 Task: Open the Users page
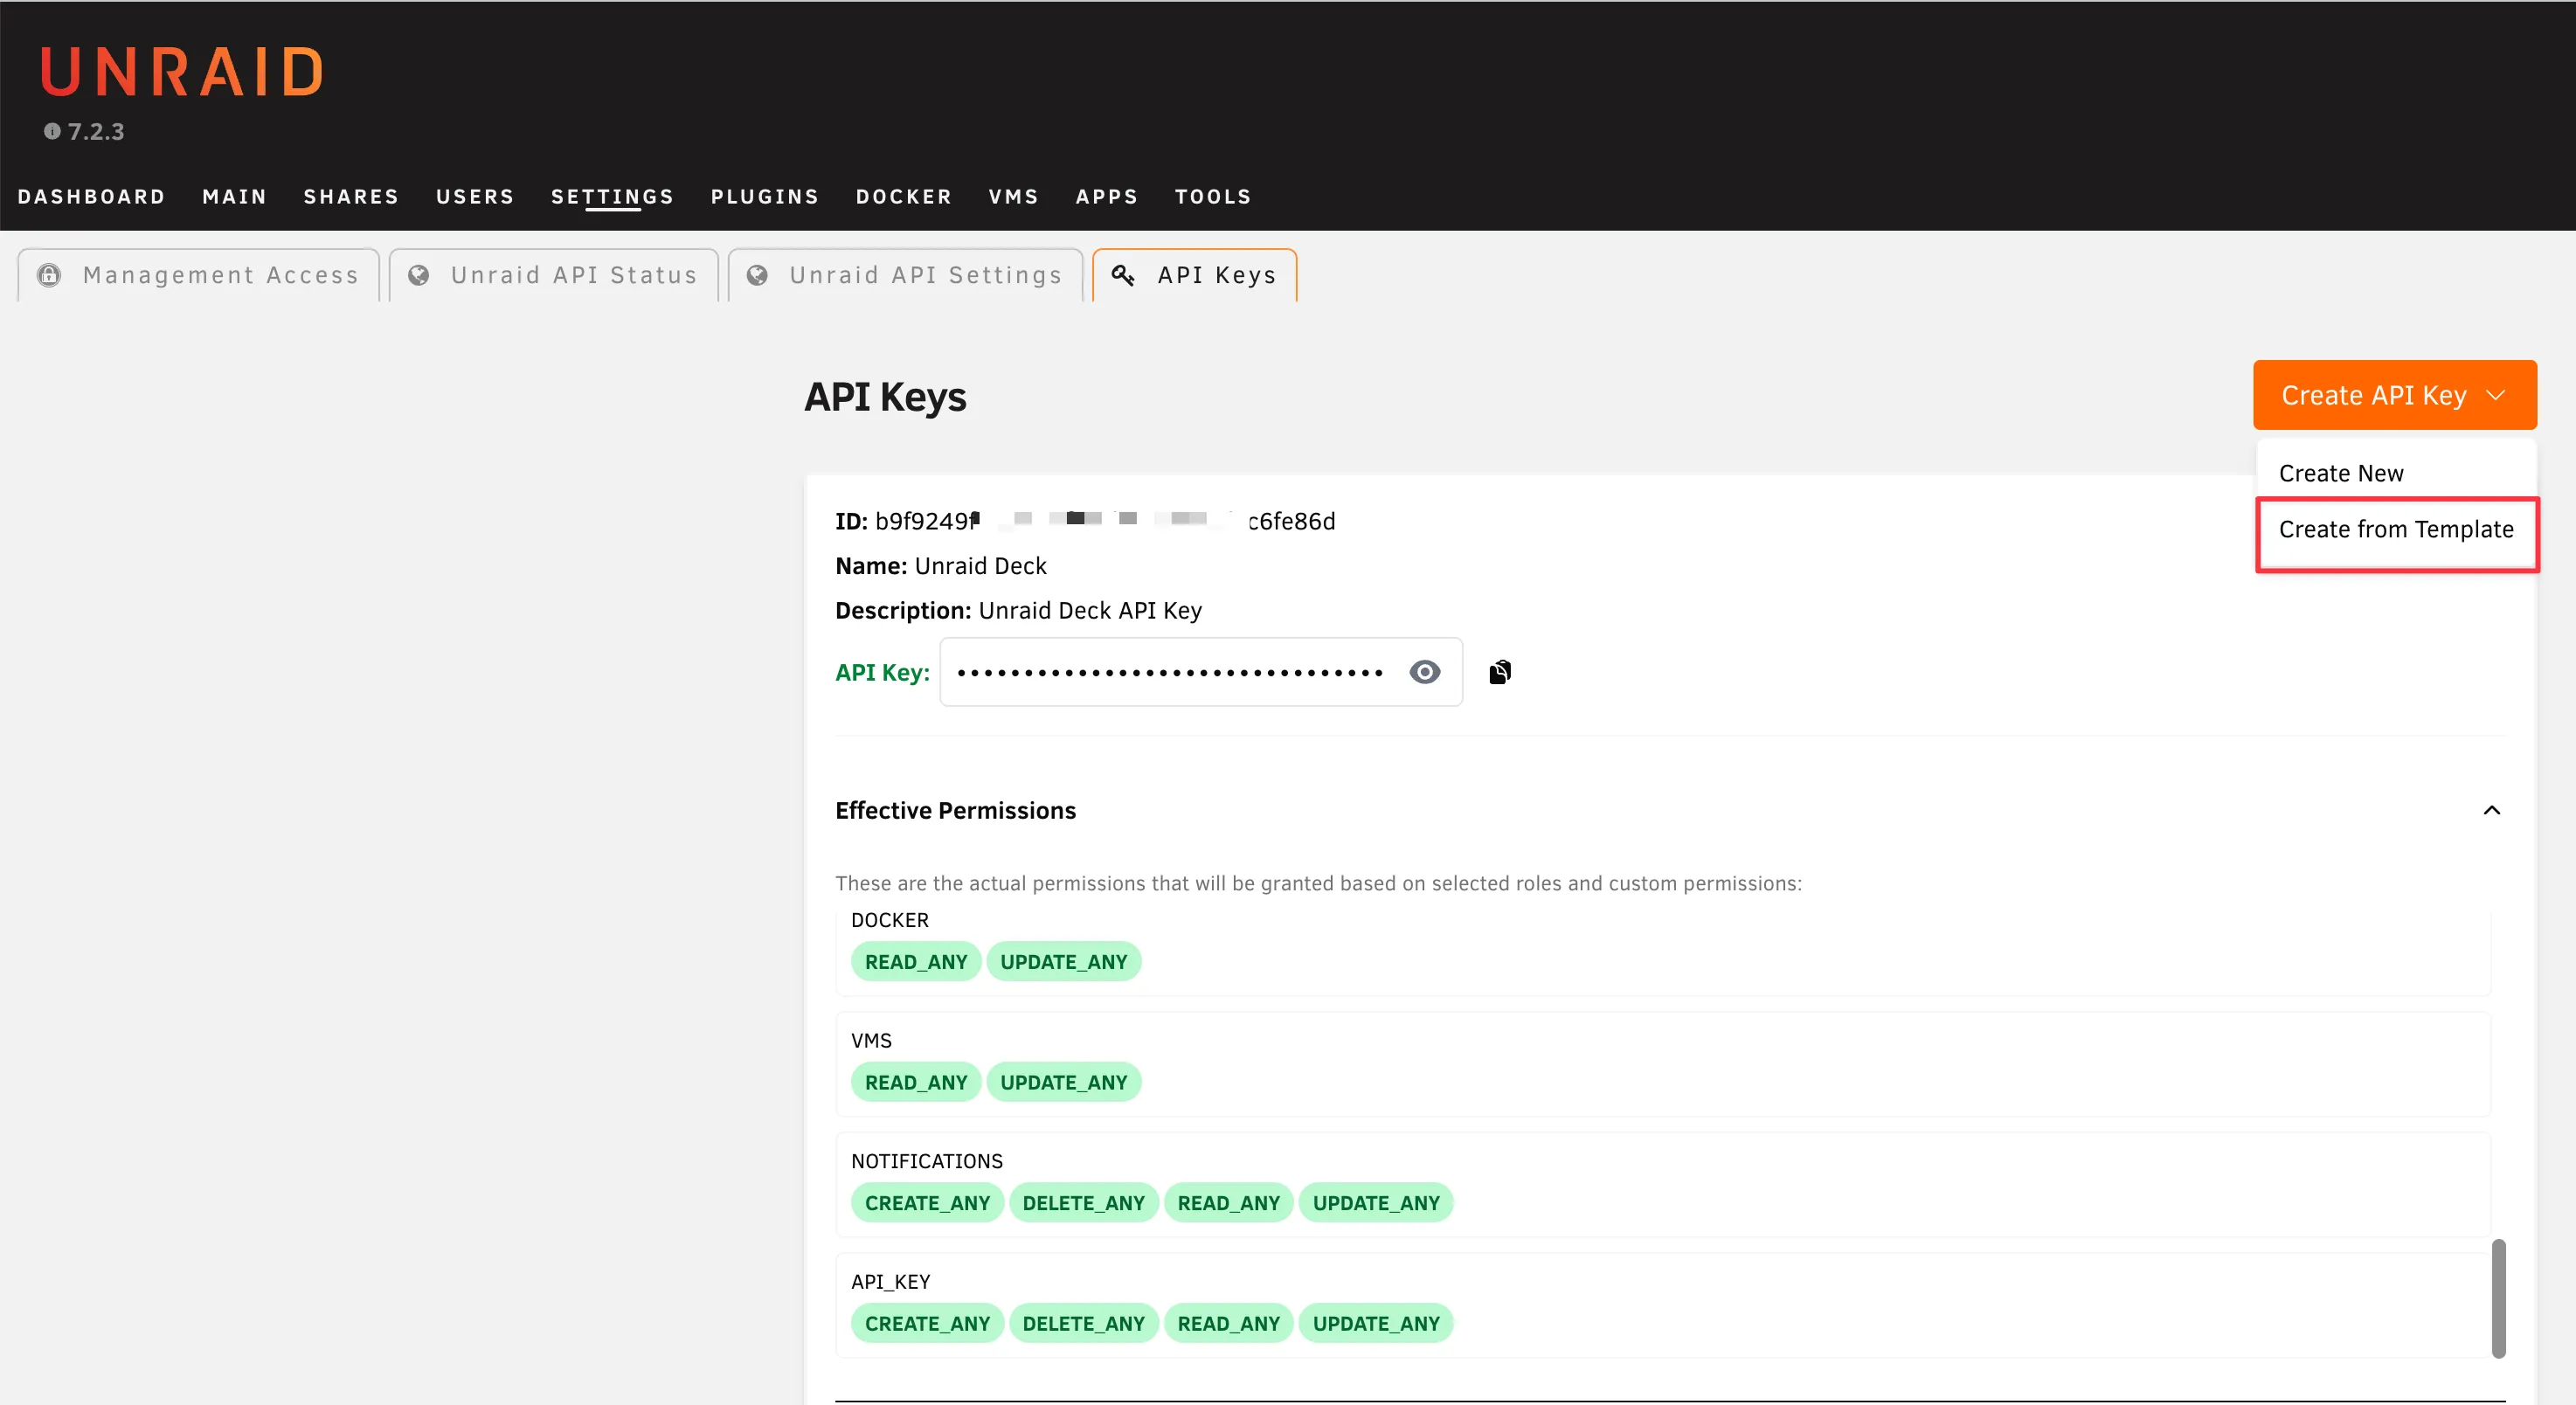[475, 197]
